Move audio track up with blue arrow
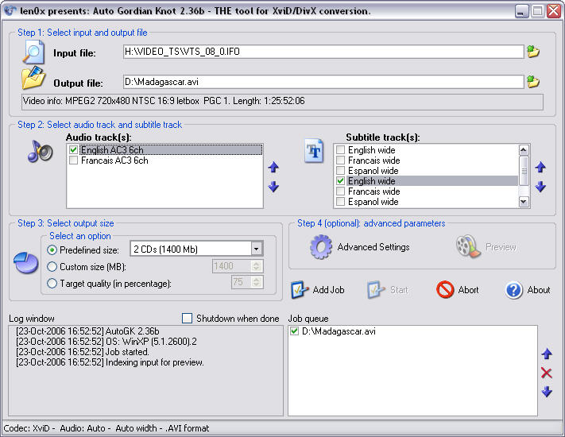 click(273, 167)
